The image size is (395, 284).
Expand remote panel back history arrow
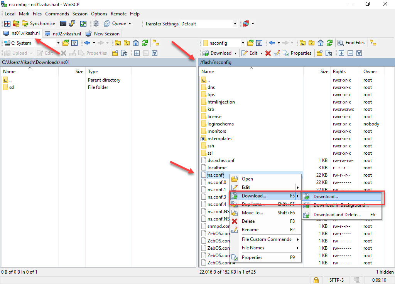pos(279,43)
